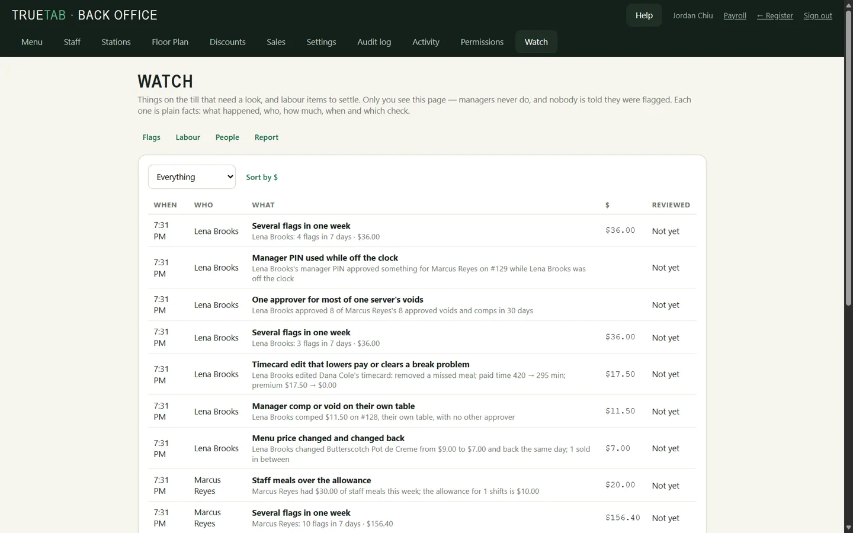Open 'Staff meals over the allowance' flag

312,480
